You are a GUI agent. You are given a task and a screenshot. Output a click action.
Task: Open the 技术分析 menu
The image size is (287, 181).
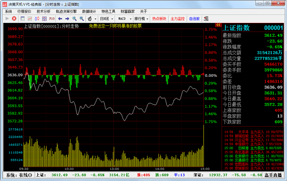(x=44, y=11)
